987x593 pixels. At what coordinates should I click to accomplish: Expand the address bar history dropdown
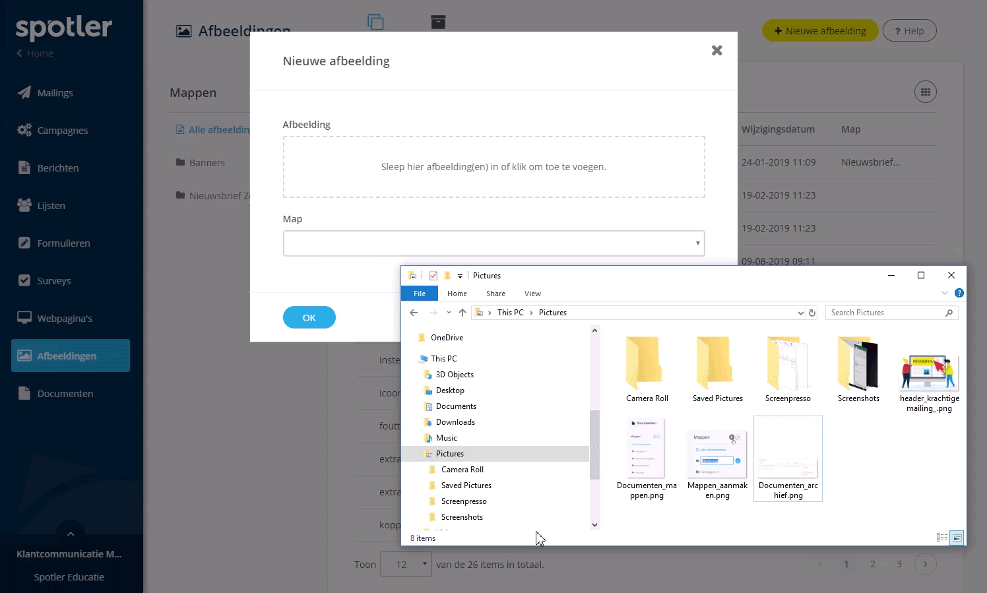coord(800,313)
